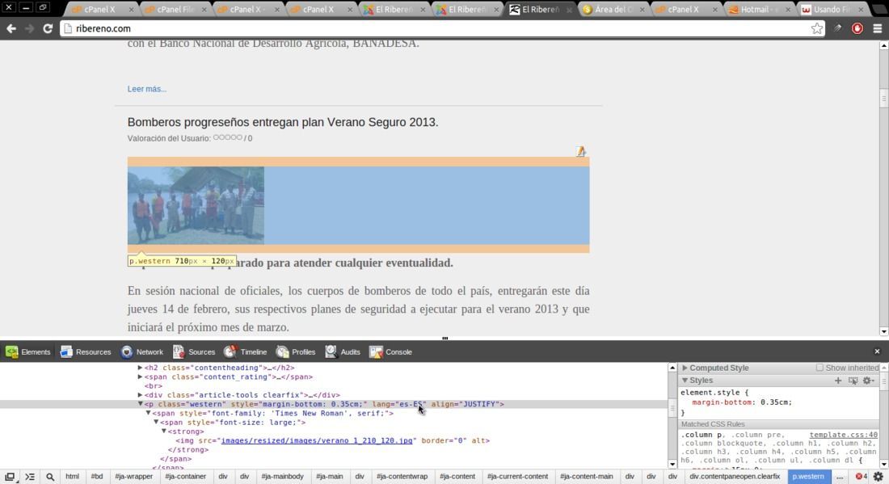Switch to the Audits panel
Screen dimensions: 889x484
click(343, 352)
